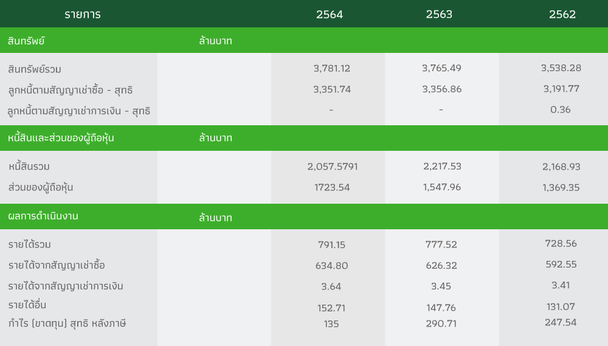Click the 0.36 finance lease value

tap(561, 110)
